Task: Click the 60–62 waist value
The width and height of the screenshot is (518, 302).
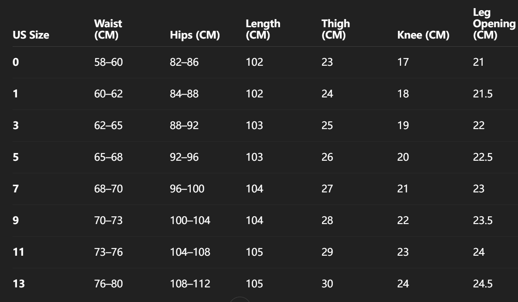Action: tap(108, 94)
